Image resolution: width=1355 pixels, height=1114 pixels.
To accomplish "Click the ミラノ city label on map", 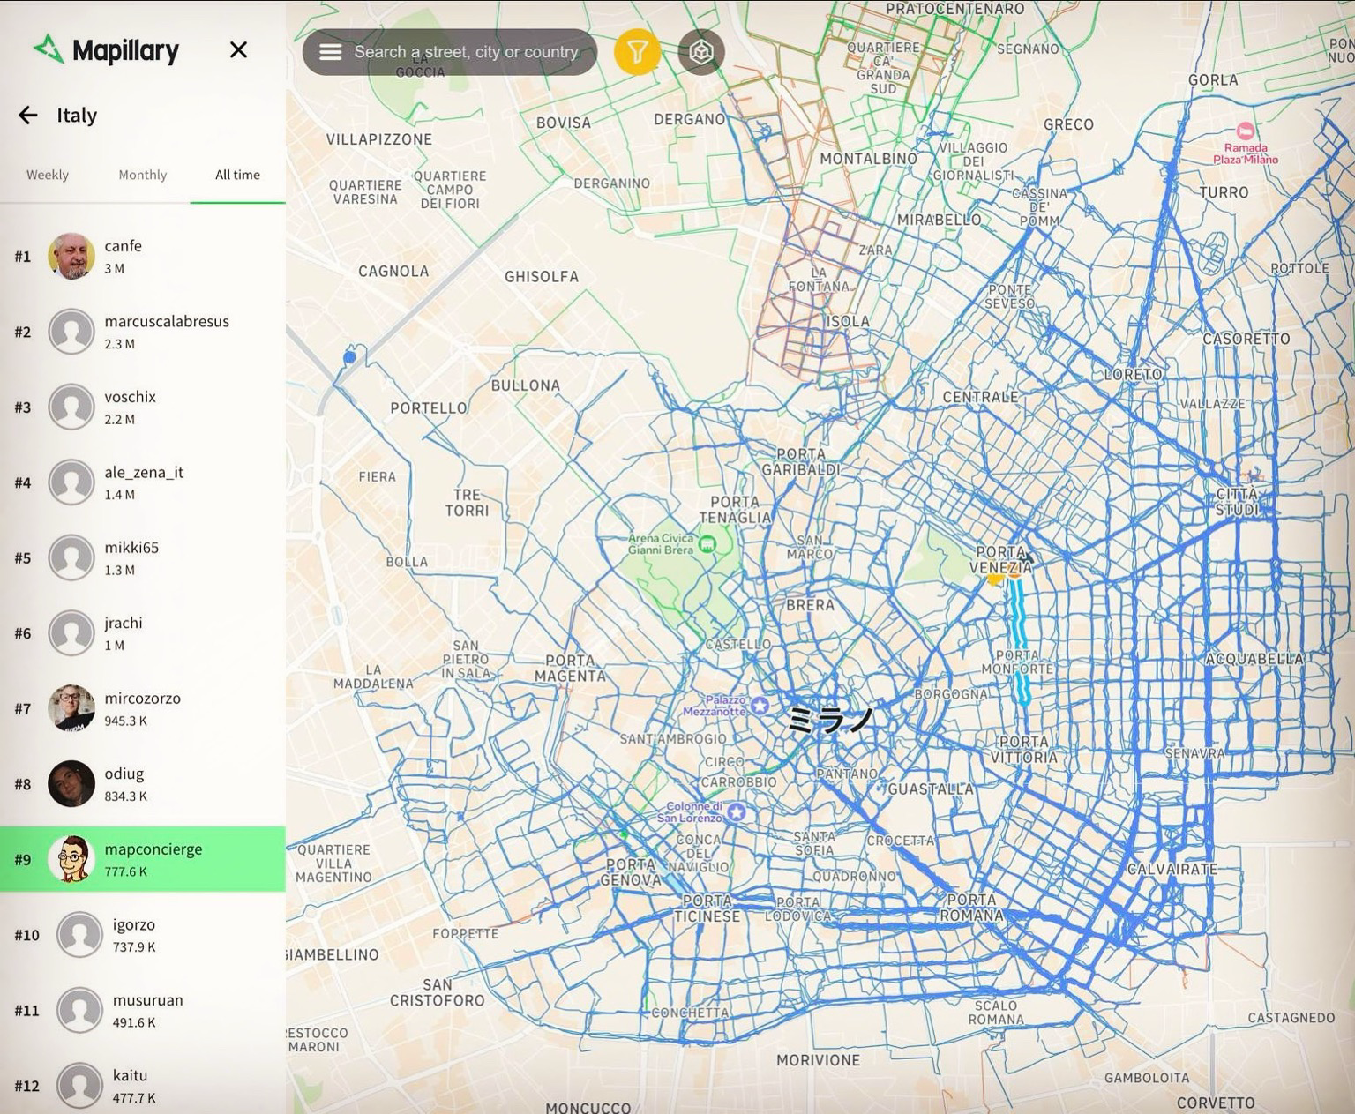I will pyautogui.click(x=829, y=720).
